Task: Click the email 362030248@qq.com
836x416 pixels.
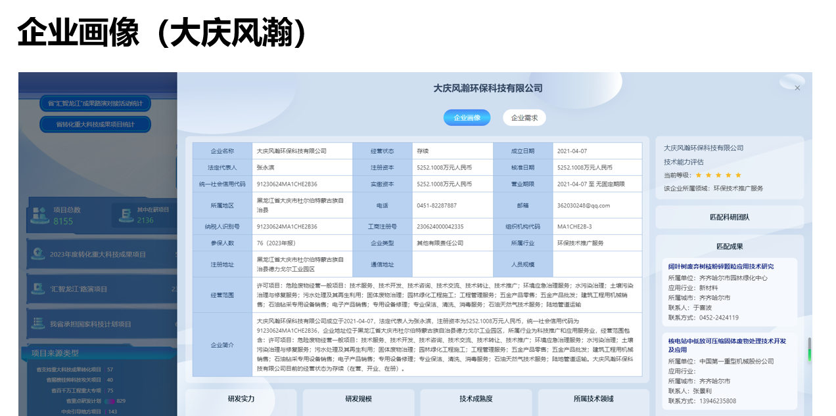Action: point(584,205)
